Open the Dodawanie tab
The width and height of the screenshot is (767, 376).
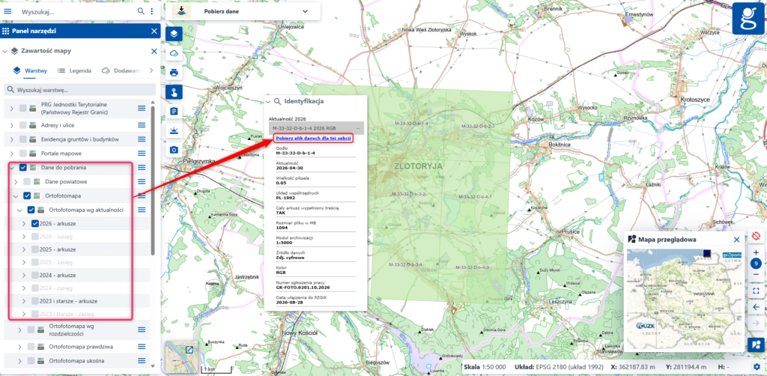(x=121, y=70)
